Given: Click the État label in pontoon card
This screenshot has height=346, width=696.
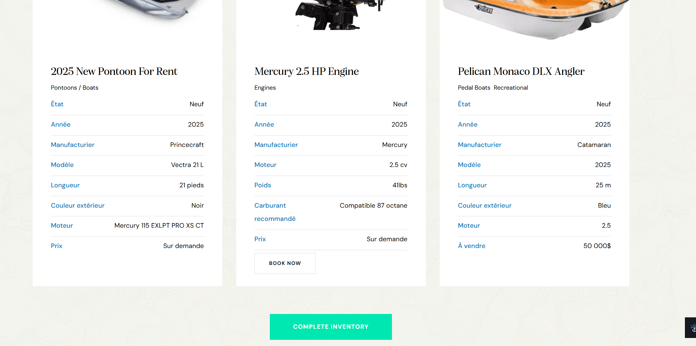Looking at the screenshot, I should [57, 104].
